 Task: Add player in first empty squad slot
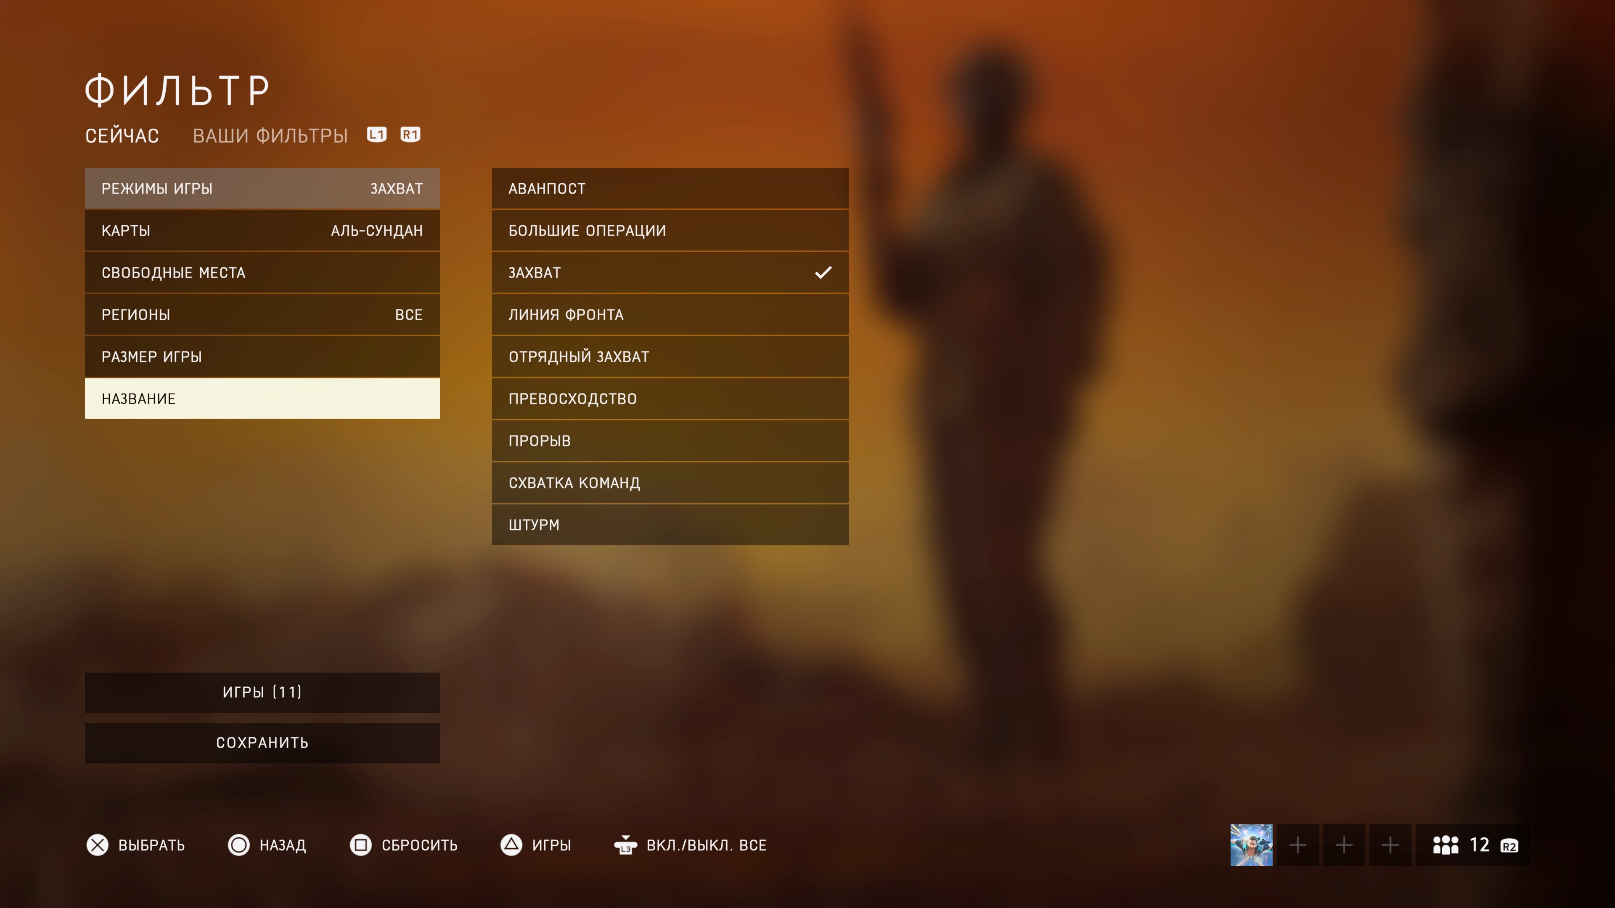(x=1298, y=845)
